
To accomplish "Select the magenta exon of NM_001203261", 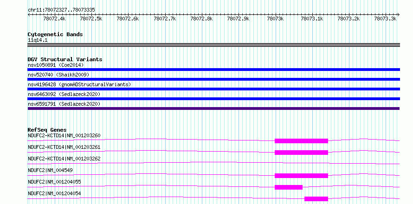I will tap(301, 153).
